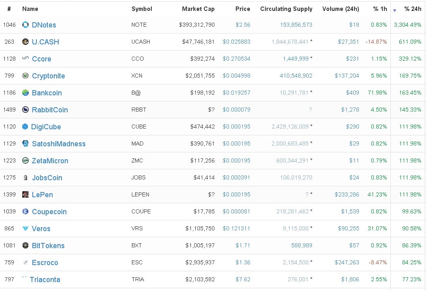Click Veros volume $90,255

348,228
